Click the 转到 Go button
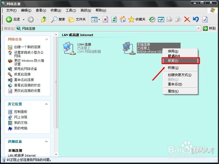The width and height of the screenshot is (219, 164). [x=209, y=28]
